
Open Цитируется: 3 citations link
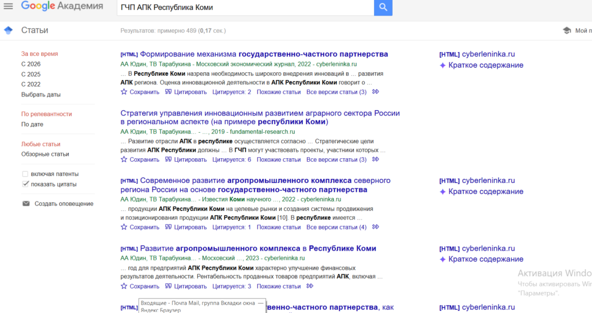coord(231,286)
